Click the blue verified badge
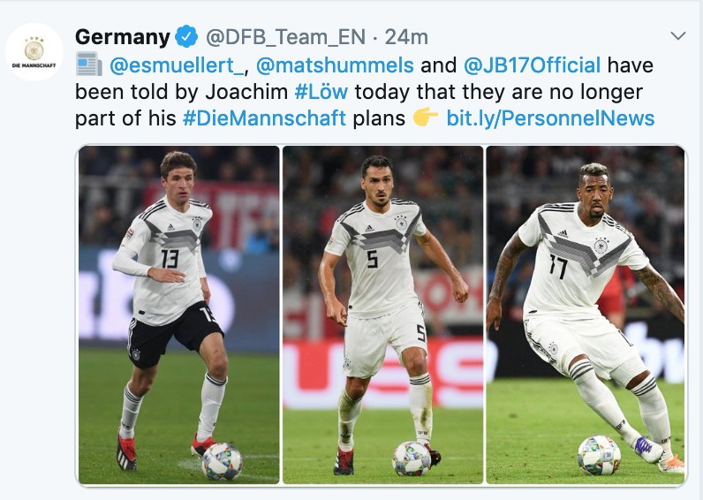 point(186,37)
